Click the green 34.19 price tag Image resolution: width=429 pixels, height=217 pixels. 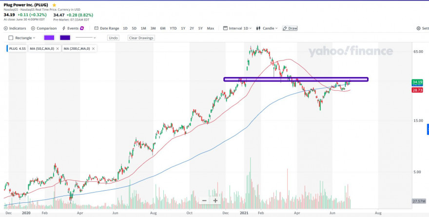[417, 82]
